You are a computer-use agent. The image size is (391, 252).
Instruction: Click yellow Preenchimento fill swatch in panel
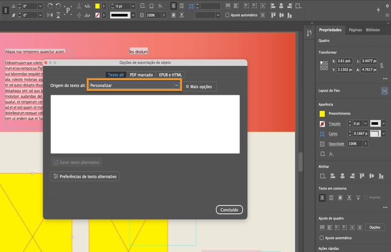coord(322,113)
